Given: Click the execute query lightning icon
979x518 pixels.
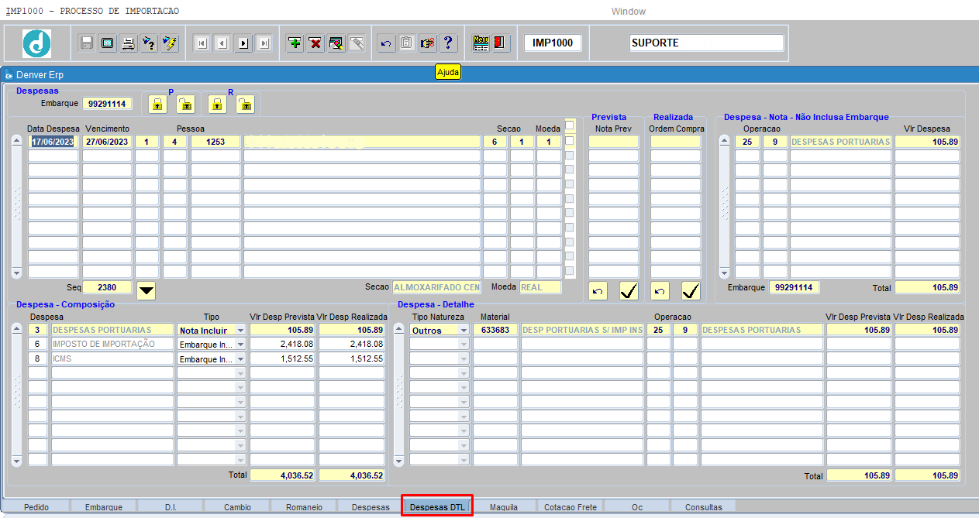Looking at the screenshot, I should pos(171,43).
